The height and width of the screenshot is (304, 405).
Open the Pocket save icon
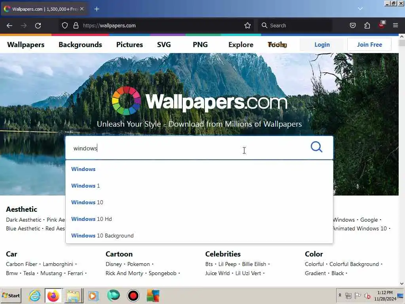pos(352,25)
